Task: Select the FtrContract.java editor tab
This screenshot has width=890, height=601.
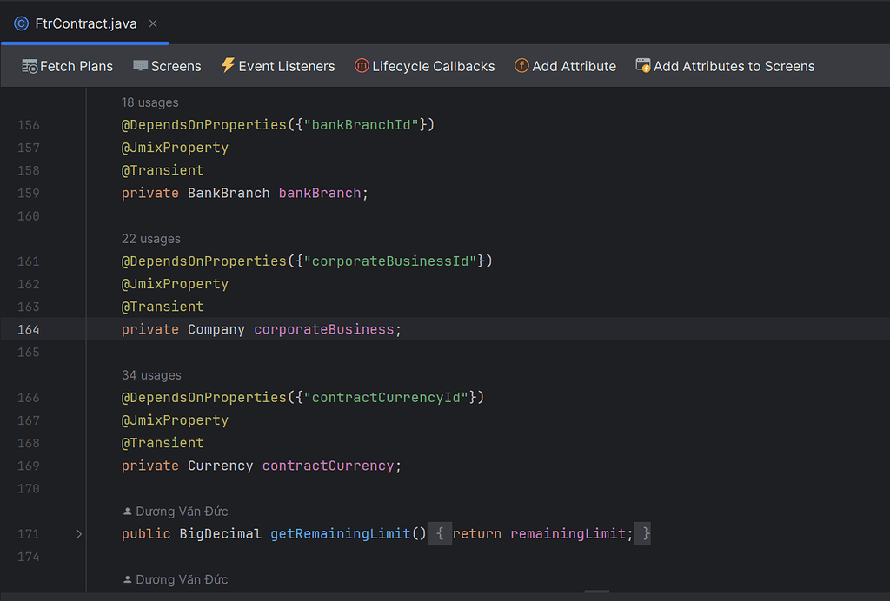Action: [x=85, y=23]
